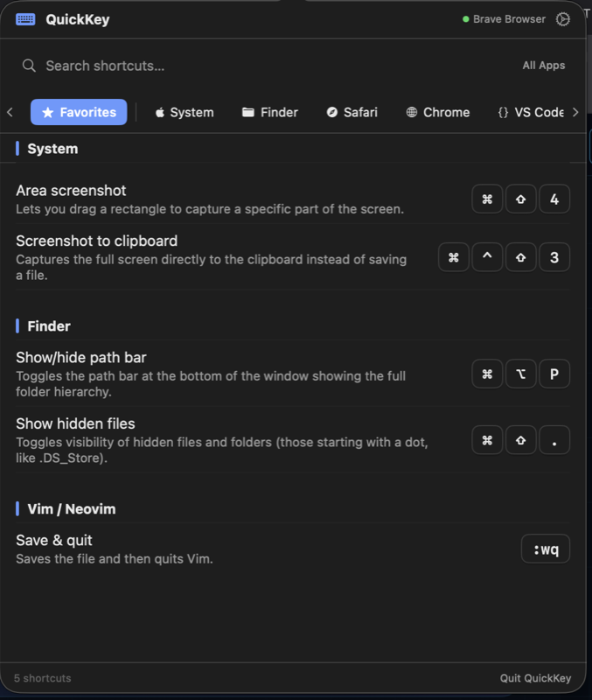The width and height of the screenshot is (592, 700).
Task: Click Control key of Screenshot to clipboard
Action: coord(487,257)
